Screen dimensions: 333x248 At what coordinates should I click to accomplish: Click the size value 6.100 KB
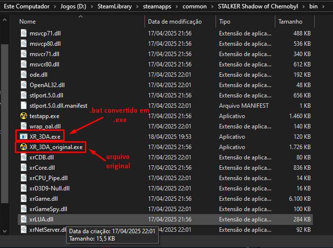300,198
